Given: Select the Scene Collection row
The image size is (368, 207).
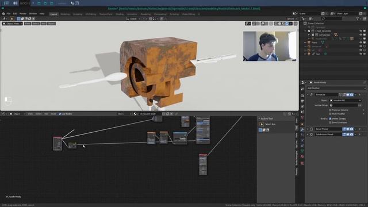Looking at the screenshot, I should (x=316, y=23).
